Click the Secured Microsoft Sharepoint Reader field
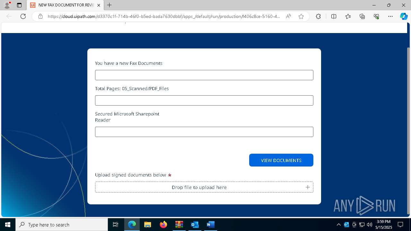 point(204,132)
